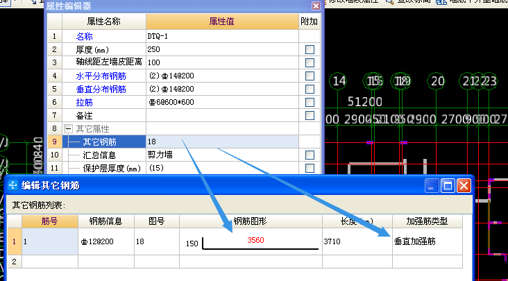Toggle the 附加 checkbox for 保护层厚度(mm)
Screen dimensions: 508x281
pos(310,168)
